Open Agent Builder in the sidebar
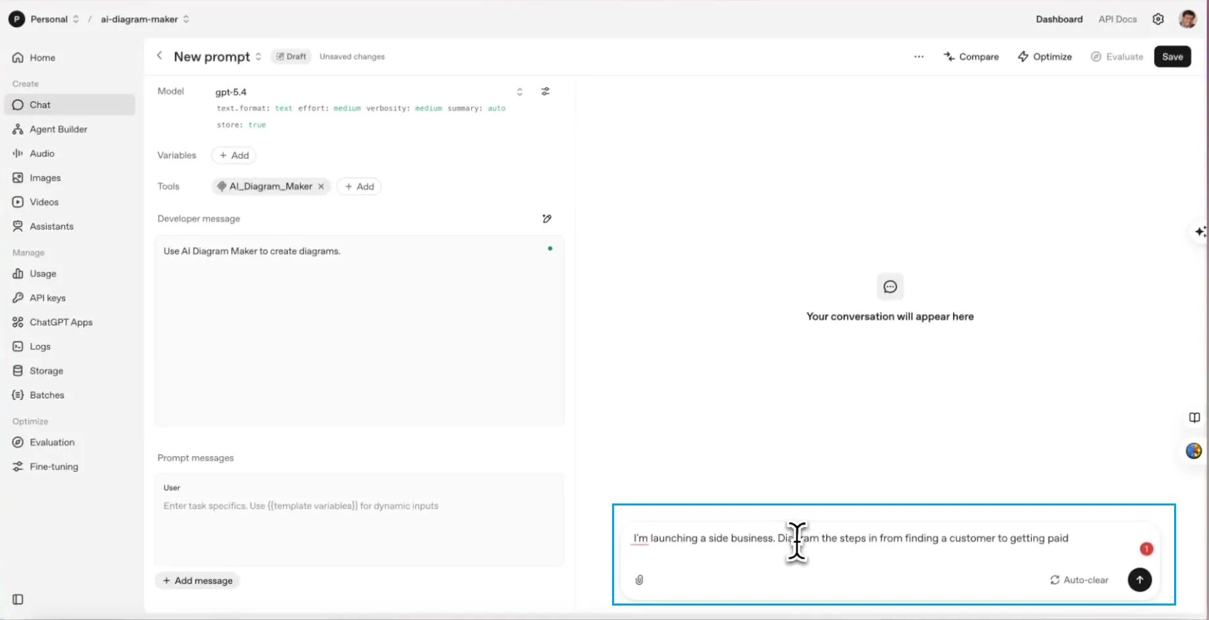The image size is (1209, 620). click(x=58, y=129)
